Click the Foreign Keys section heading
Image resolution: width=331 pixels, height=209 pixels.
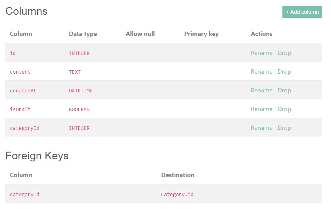(x=37, y=156)
